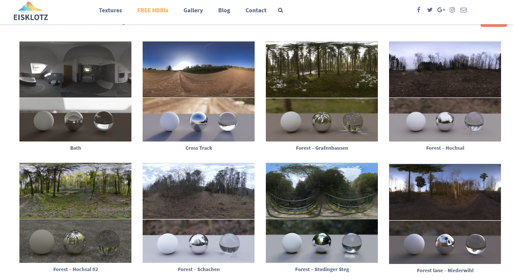Open Forest – Studinger Steg thumbnail
The height and width of the screenshot is (280, 513).
pyautogui.click(x=322, y=212)
